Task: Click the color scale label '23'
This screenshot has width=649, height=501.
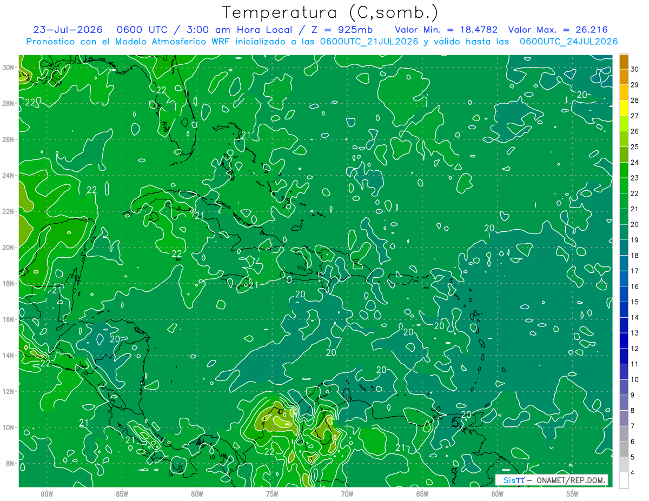Action: 635,178
